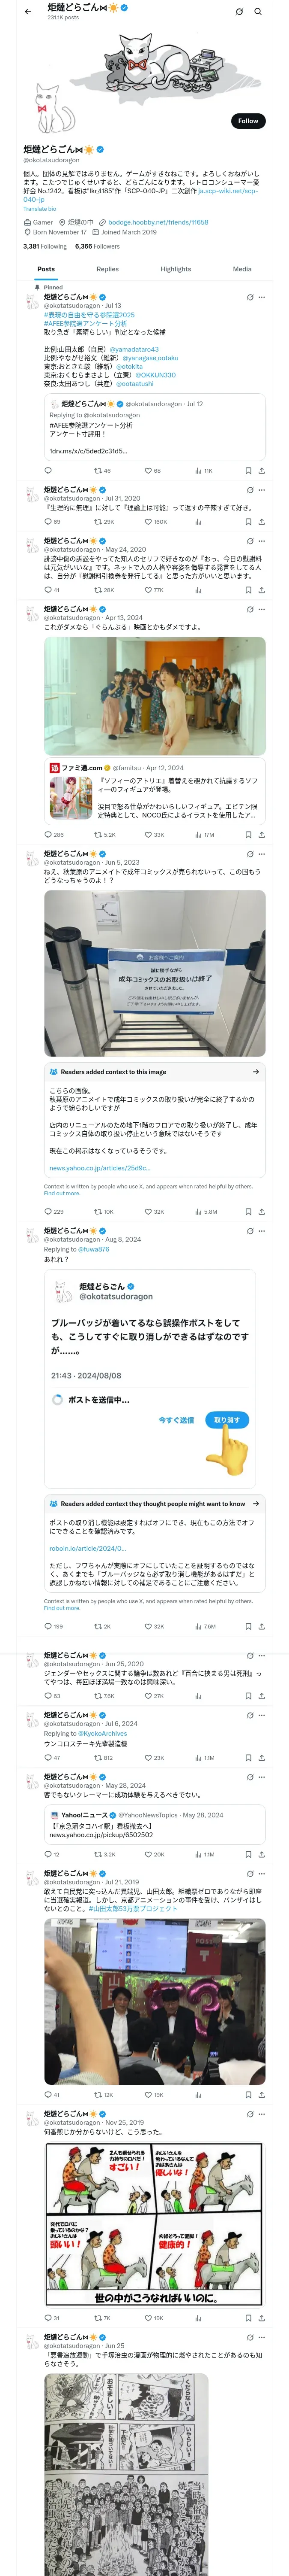Reply to the pinned Jul 13 post
Image resolution: width=289 pixels, height=2576 pixels.
coord(48,470)
